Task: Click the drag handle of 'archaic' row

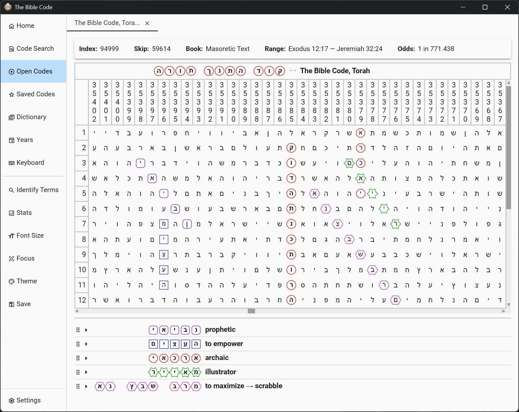Action: tap(78, 358)
